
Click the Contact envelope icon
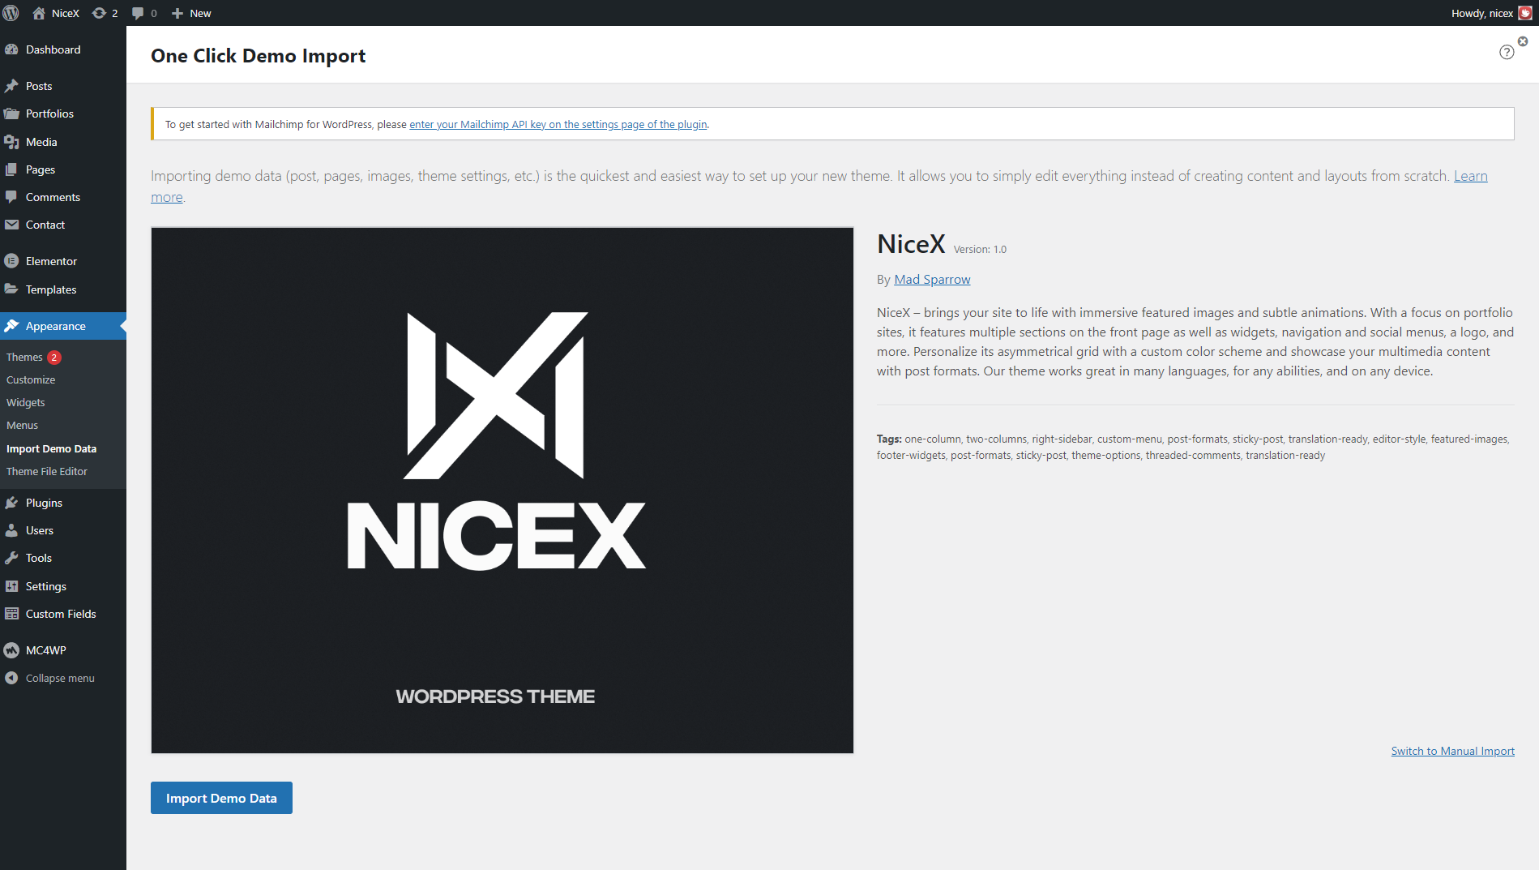point(11,225)
